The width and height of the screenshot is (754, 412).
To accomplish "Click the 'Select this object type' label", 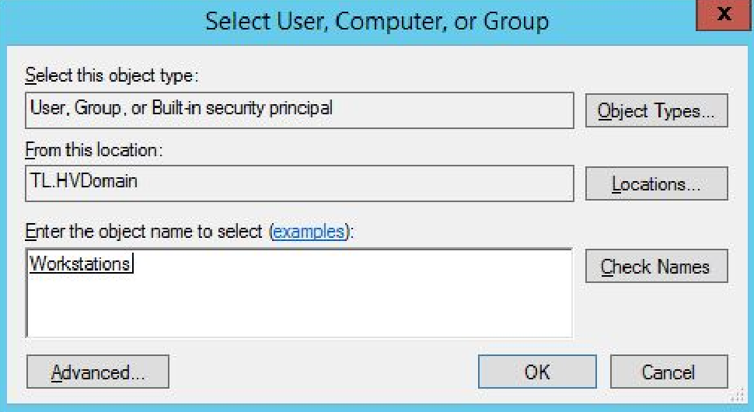I will pos(112,75).
